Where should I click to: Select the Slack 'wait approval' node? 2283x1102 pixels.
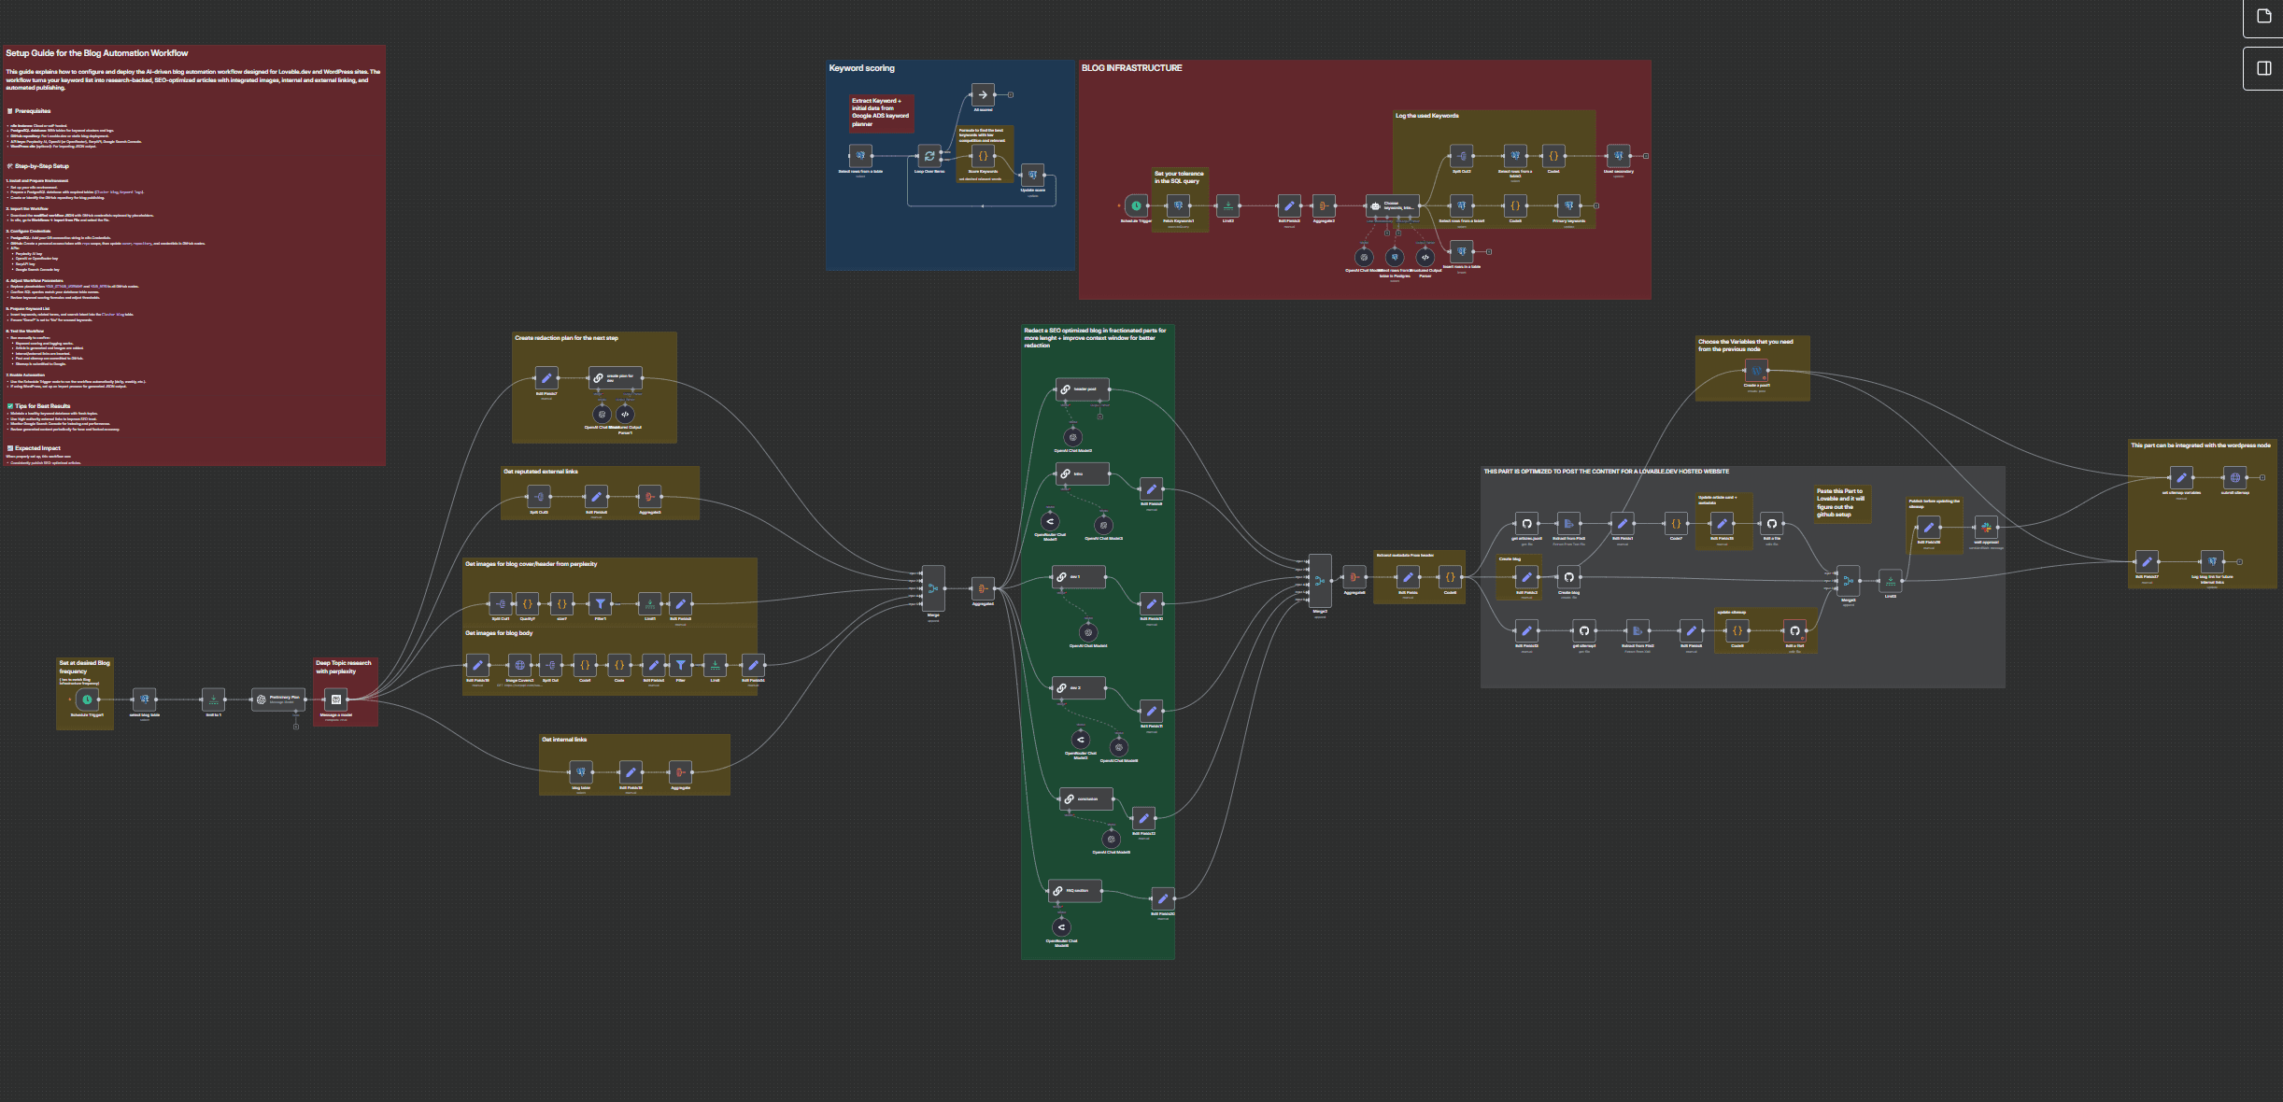[x=1986, y=528]
